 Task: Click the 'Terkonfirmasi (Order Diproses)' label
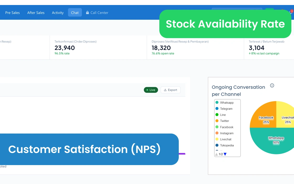click(x=76, y=42)
